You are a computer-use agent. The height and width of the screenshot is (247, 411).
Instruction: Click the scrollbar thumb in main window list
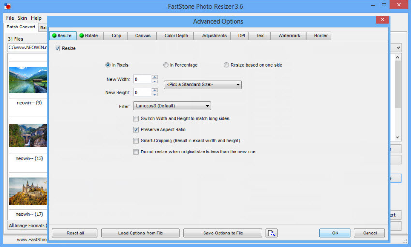point(397,84)
